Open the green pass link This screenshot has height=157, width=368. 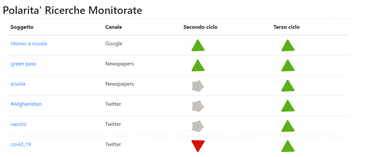click(23, 64)
